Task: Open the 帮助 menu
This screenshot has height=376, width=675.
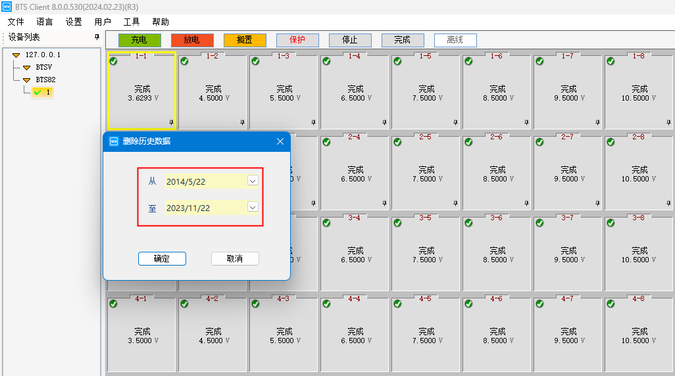Action: (161, 22)
